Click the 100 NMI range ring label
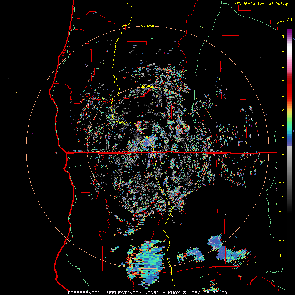 147,26
